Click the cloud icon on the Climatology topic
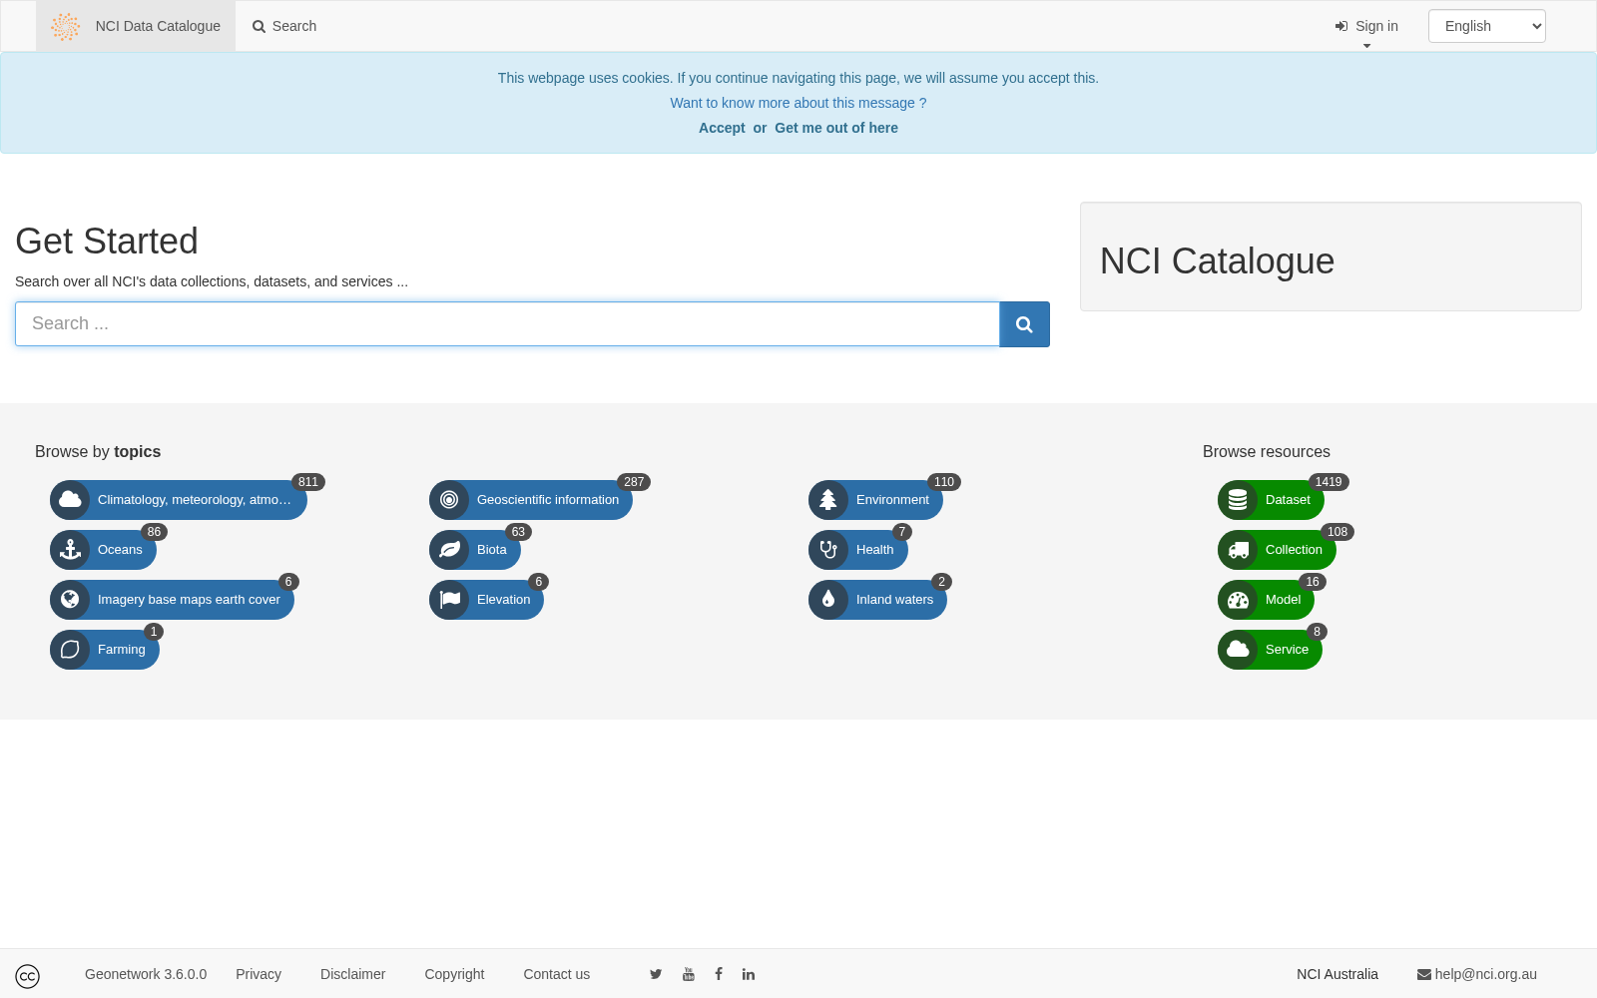The height and width of the screenshot is (998, 1597). (x=70, y=500)
